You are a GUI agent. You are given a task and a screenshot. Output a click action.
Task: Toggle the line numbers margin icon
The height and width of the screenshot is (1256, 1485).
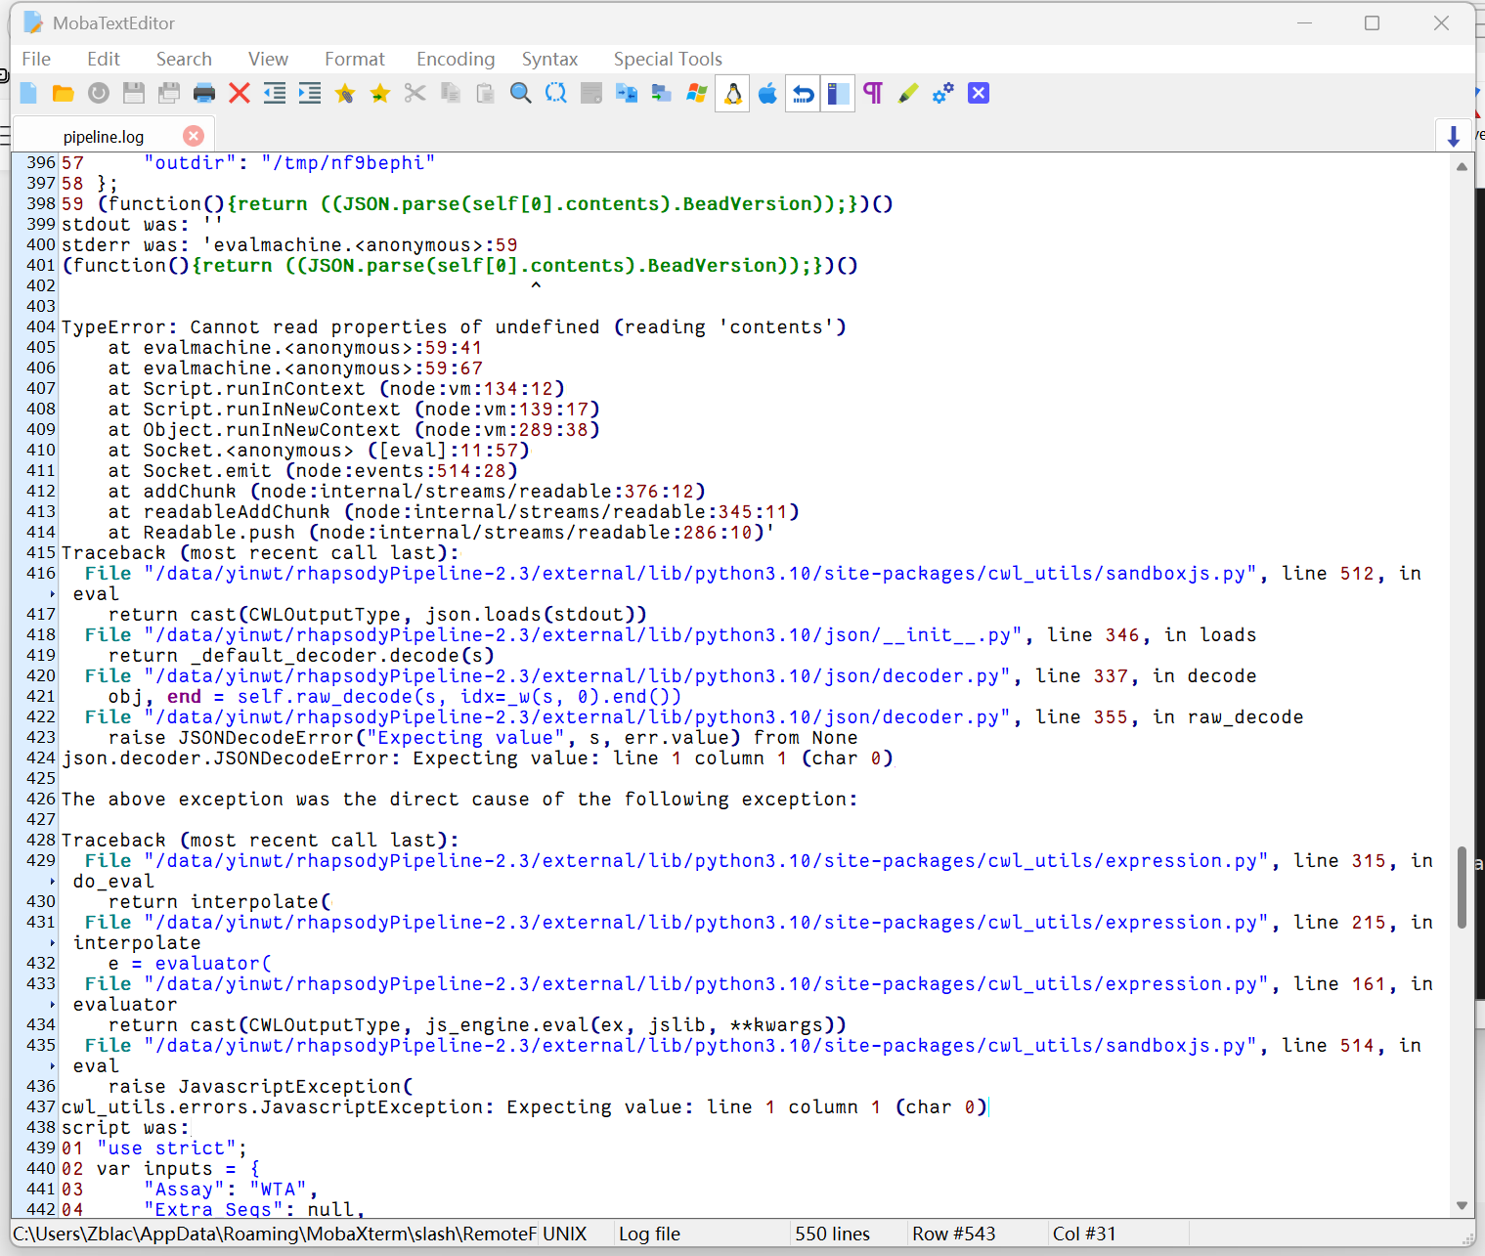pyautogui.click(x=838, y=93)
